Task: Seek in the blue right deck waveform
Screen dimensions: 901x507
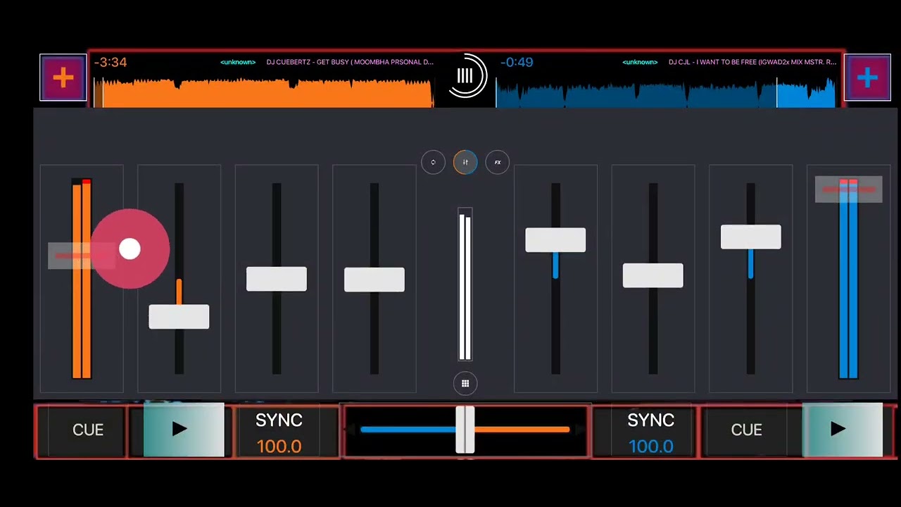Action: click(666, 92)
